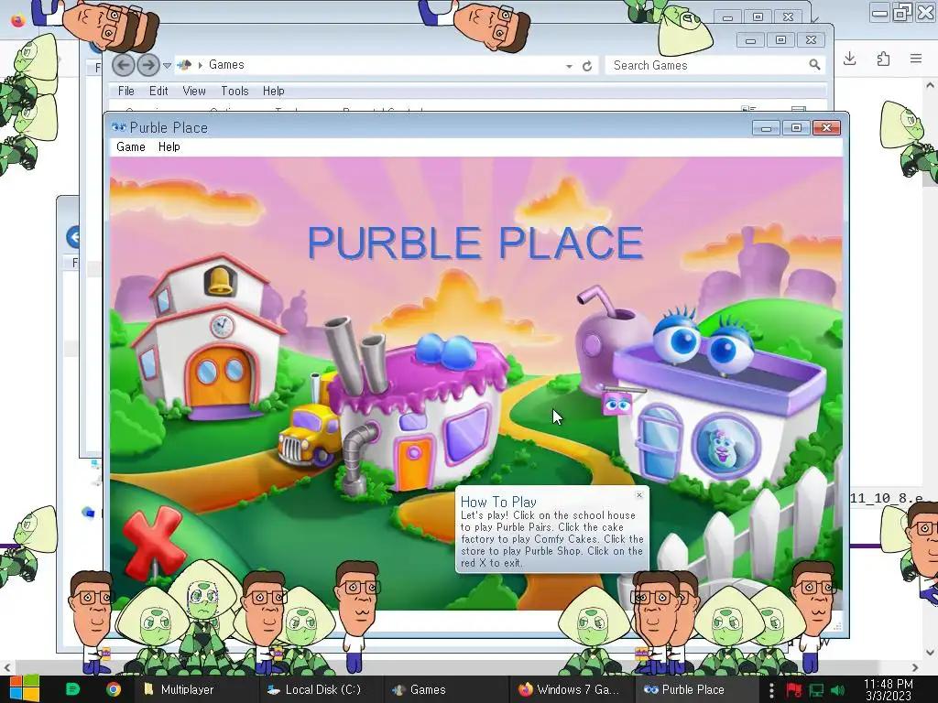The height and width of the screenshot is (703, 938).
Task: Click vertical scrollbar up arrow in Firefox
Action: click(x=930, y=85)
